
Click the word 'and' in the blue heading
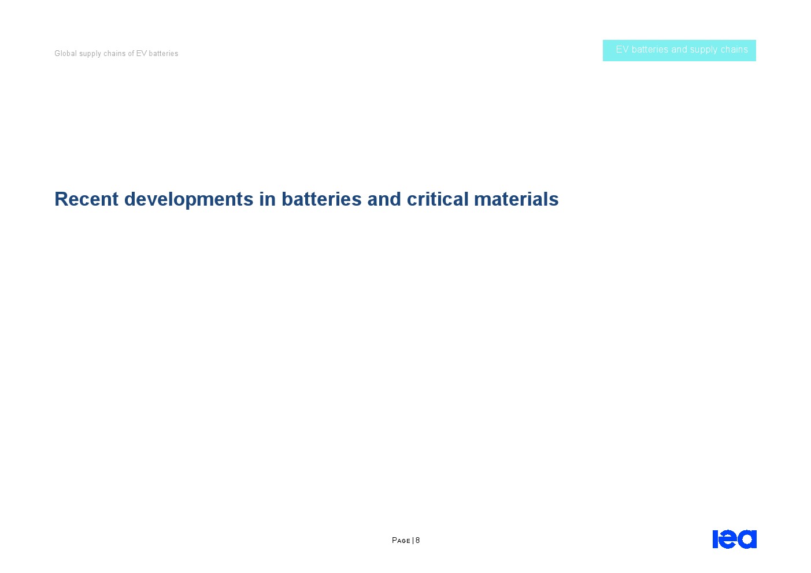click(384, 199)
